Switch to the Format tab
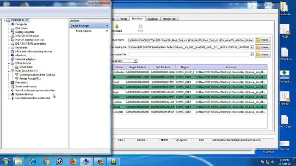 [x=123, y=19]
